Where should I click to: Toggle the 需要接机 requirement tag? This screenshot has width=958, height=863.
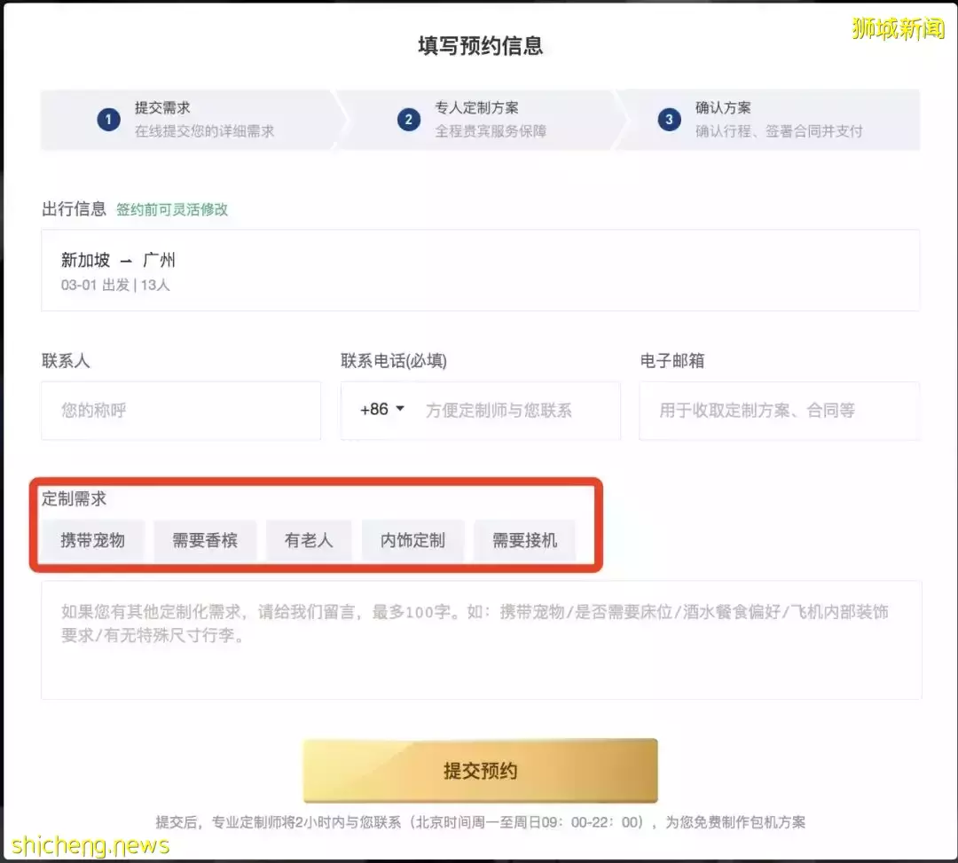pos(524,540)
